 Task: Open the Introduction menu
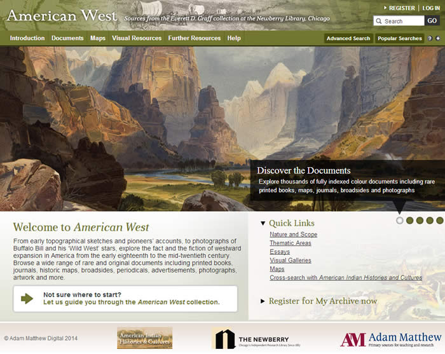point(27,38)
